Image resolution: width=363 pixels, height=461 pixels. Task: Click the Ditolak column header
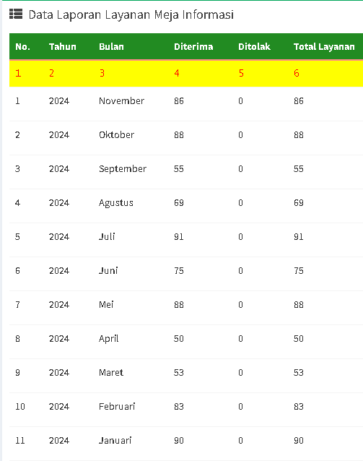[x=254, y=47]
